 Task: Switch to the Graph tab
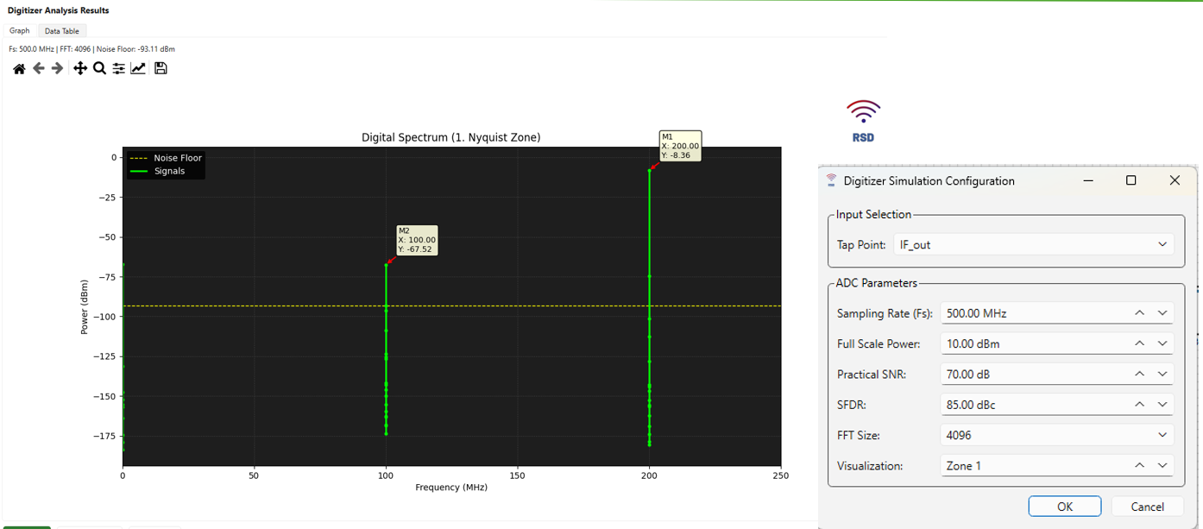click(x=20, y=30)
